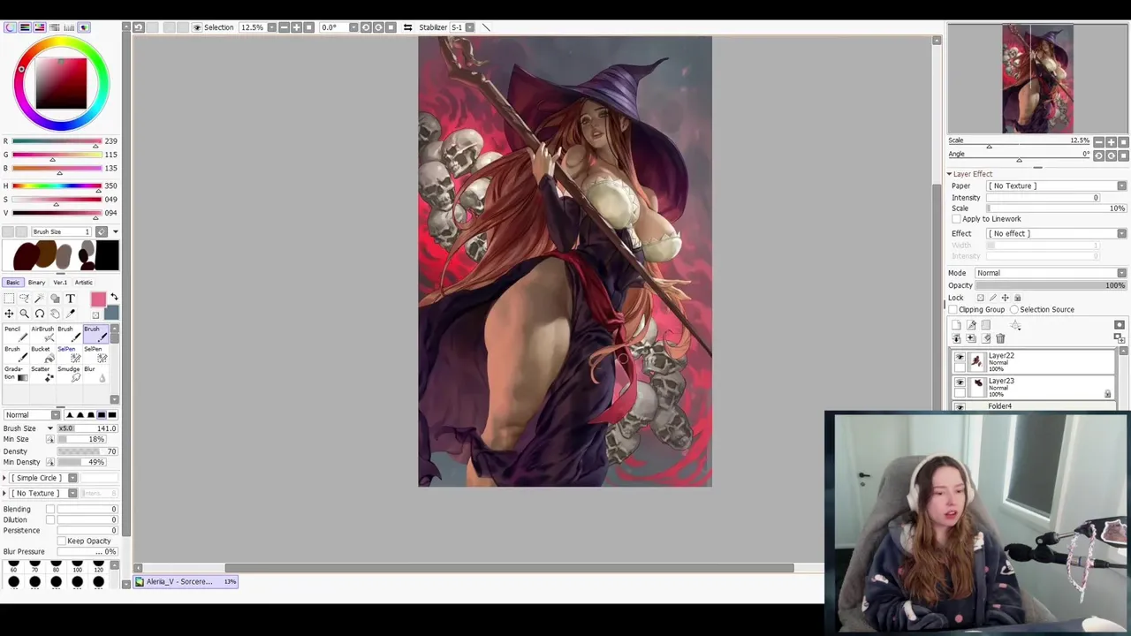Open the Stabilizer level dropdown
This screenshot has height=636, width=1131.
470,27
